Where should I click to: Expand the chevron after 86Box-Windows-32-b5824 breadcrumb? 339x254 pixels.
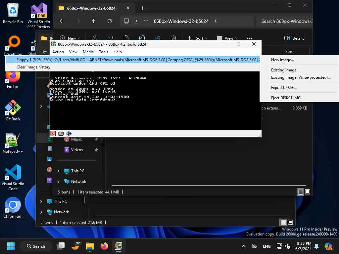point(216,21)
